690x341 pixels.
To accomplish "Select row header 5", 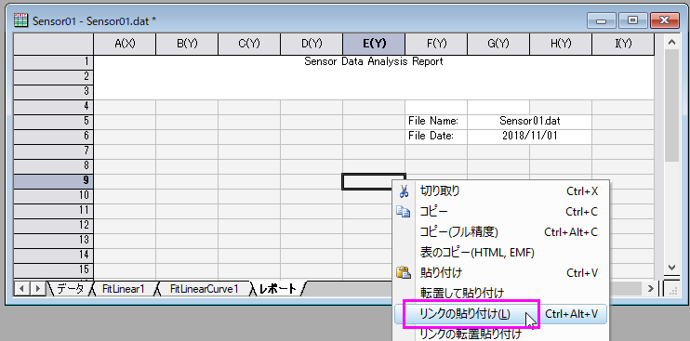I will pos(53,121).
